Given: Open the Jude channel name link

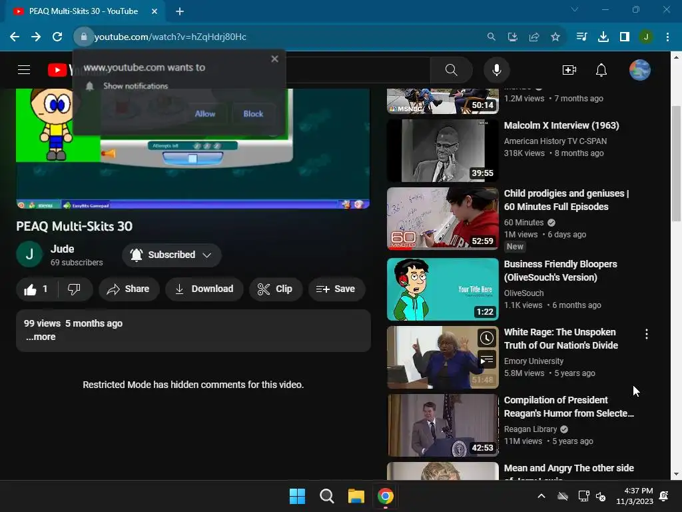Looking at the screenshot, I should click(62, 249).
